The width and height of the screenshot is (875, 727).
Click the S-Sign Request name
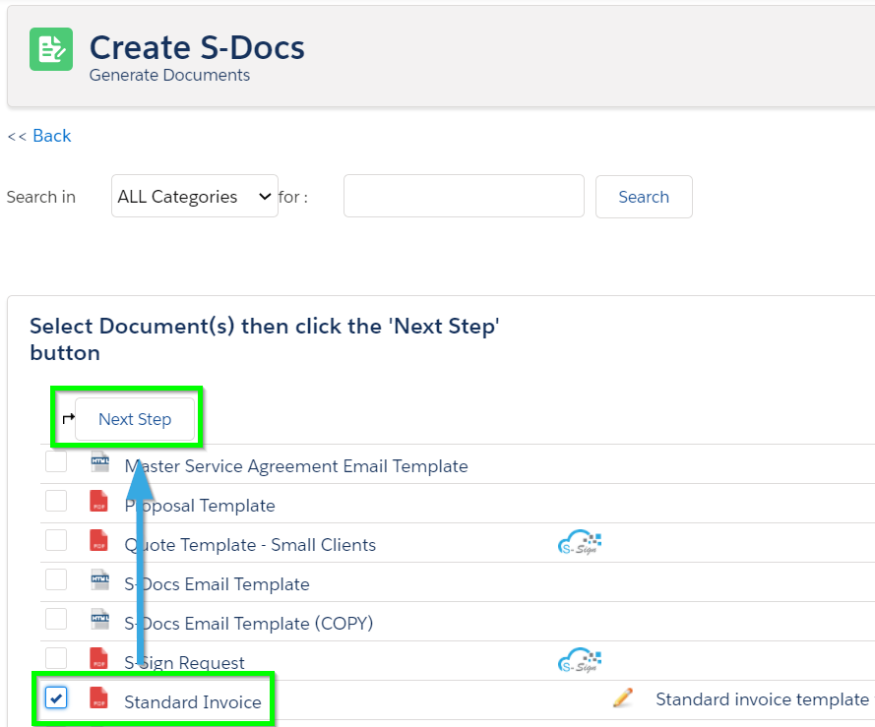185,663
